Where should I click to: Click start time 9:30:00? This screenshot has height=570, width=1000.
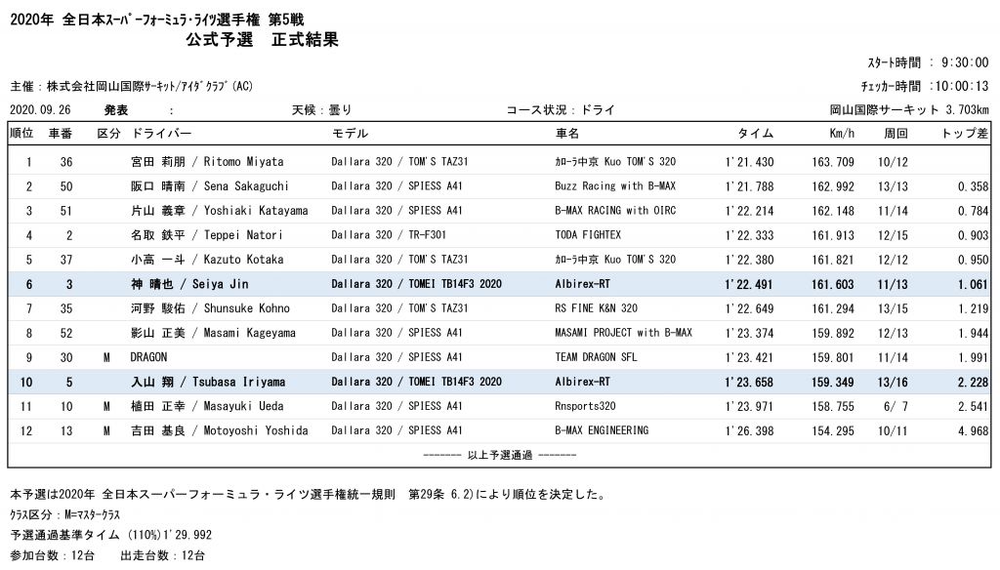965,62
